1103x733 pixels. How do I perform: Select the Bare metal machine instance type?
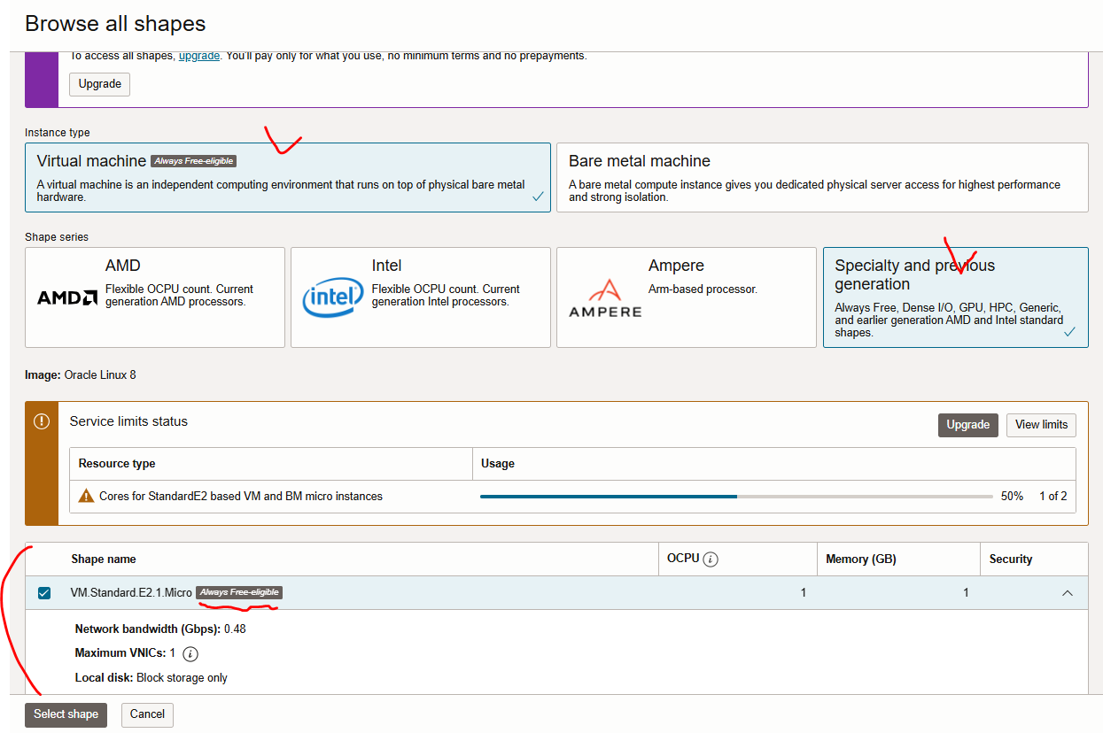[x=822, y=177]
